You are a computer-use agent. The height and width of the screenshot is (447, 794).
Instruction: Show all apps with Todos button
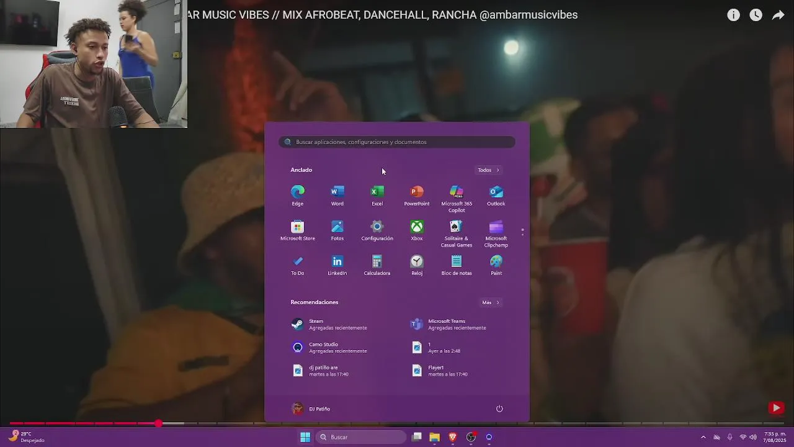488,170
